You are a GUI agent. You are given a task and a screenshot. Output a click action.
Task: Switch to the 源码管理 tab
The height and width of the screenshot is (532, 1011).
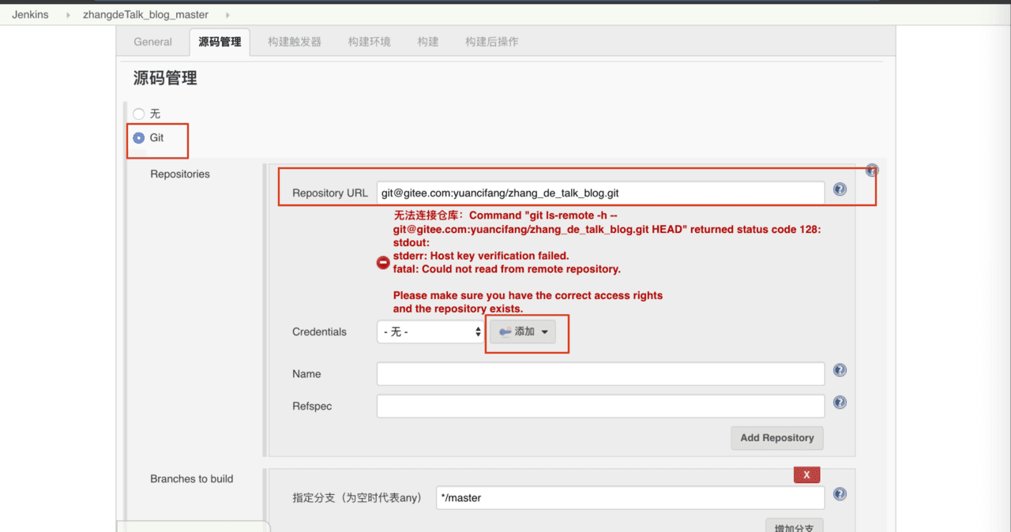220,42
